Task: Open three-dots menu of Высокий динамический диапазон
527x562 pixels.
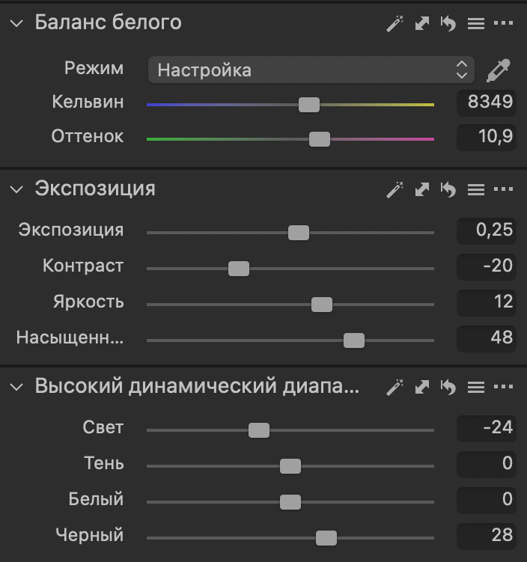Action: 504,387
